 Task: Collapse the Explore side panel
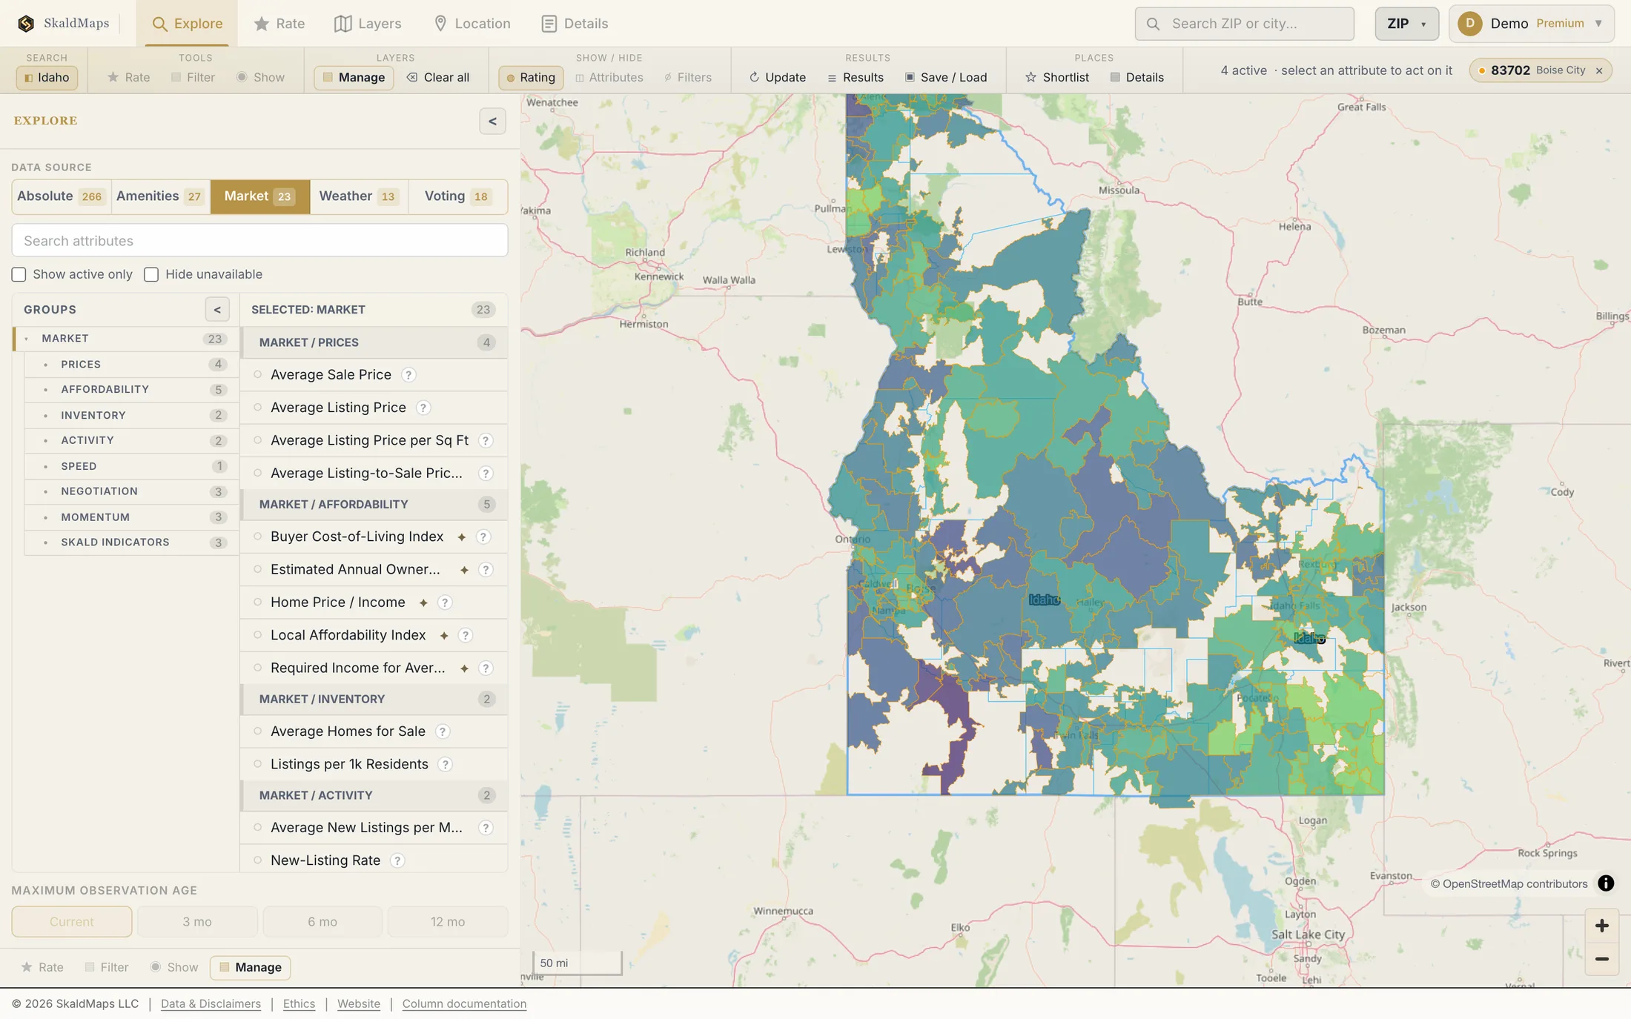click(x=492, y=122)
